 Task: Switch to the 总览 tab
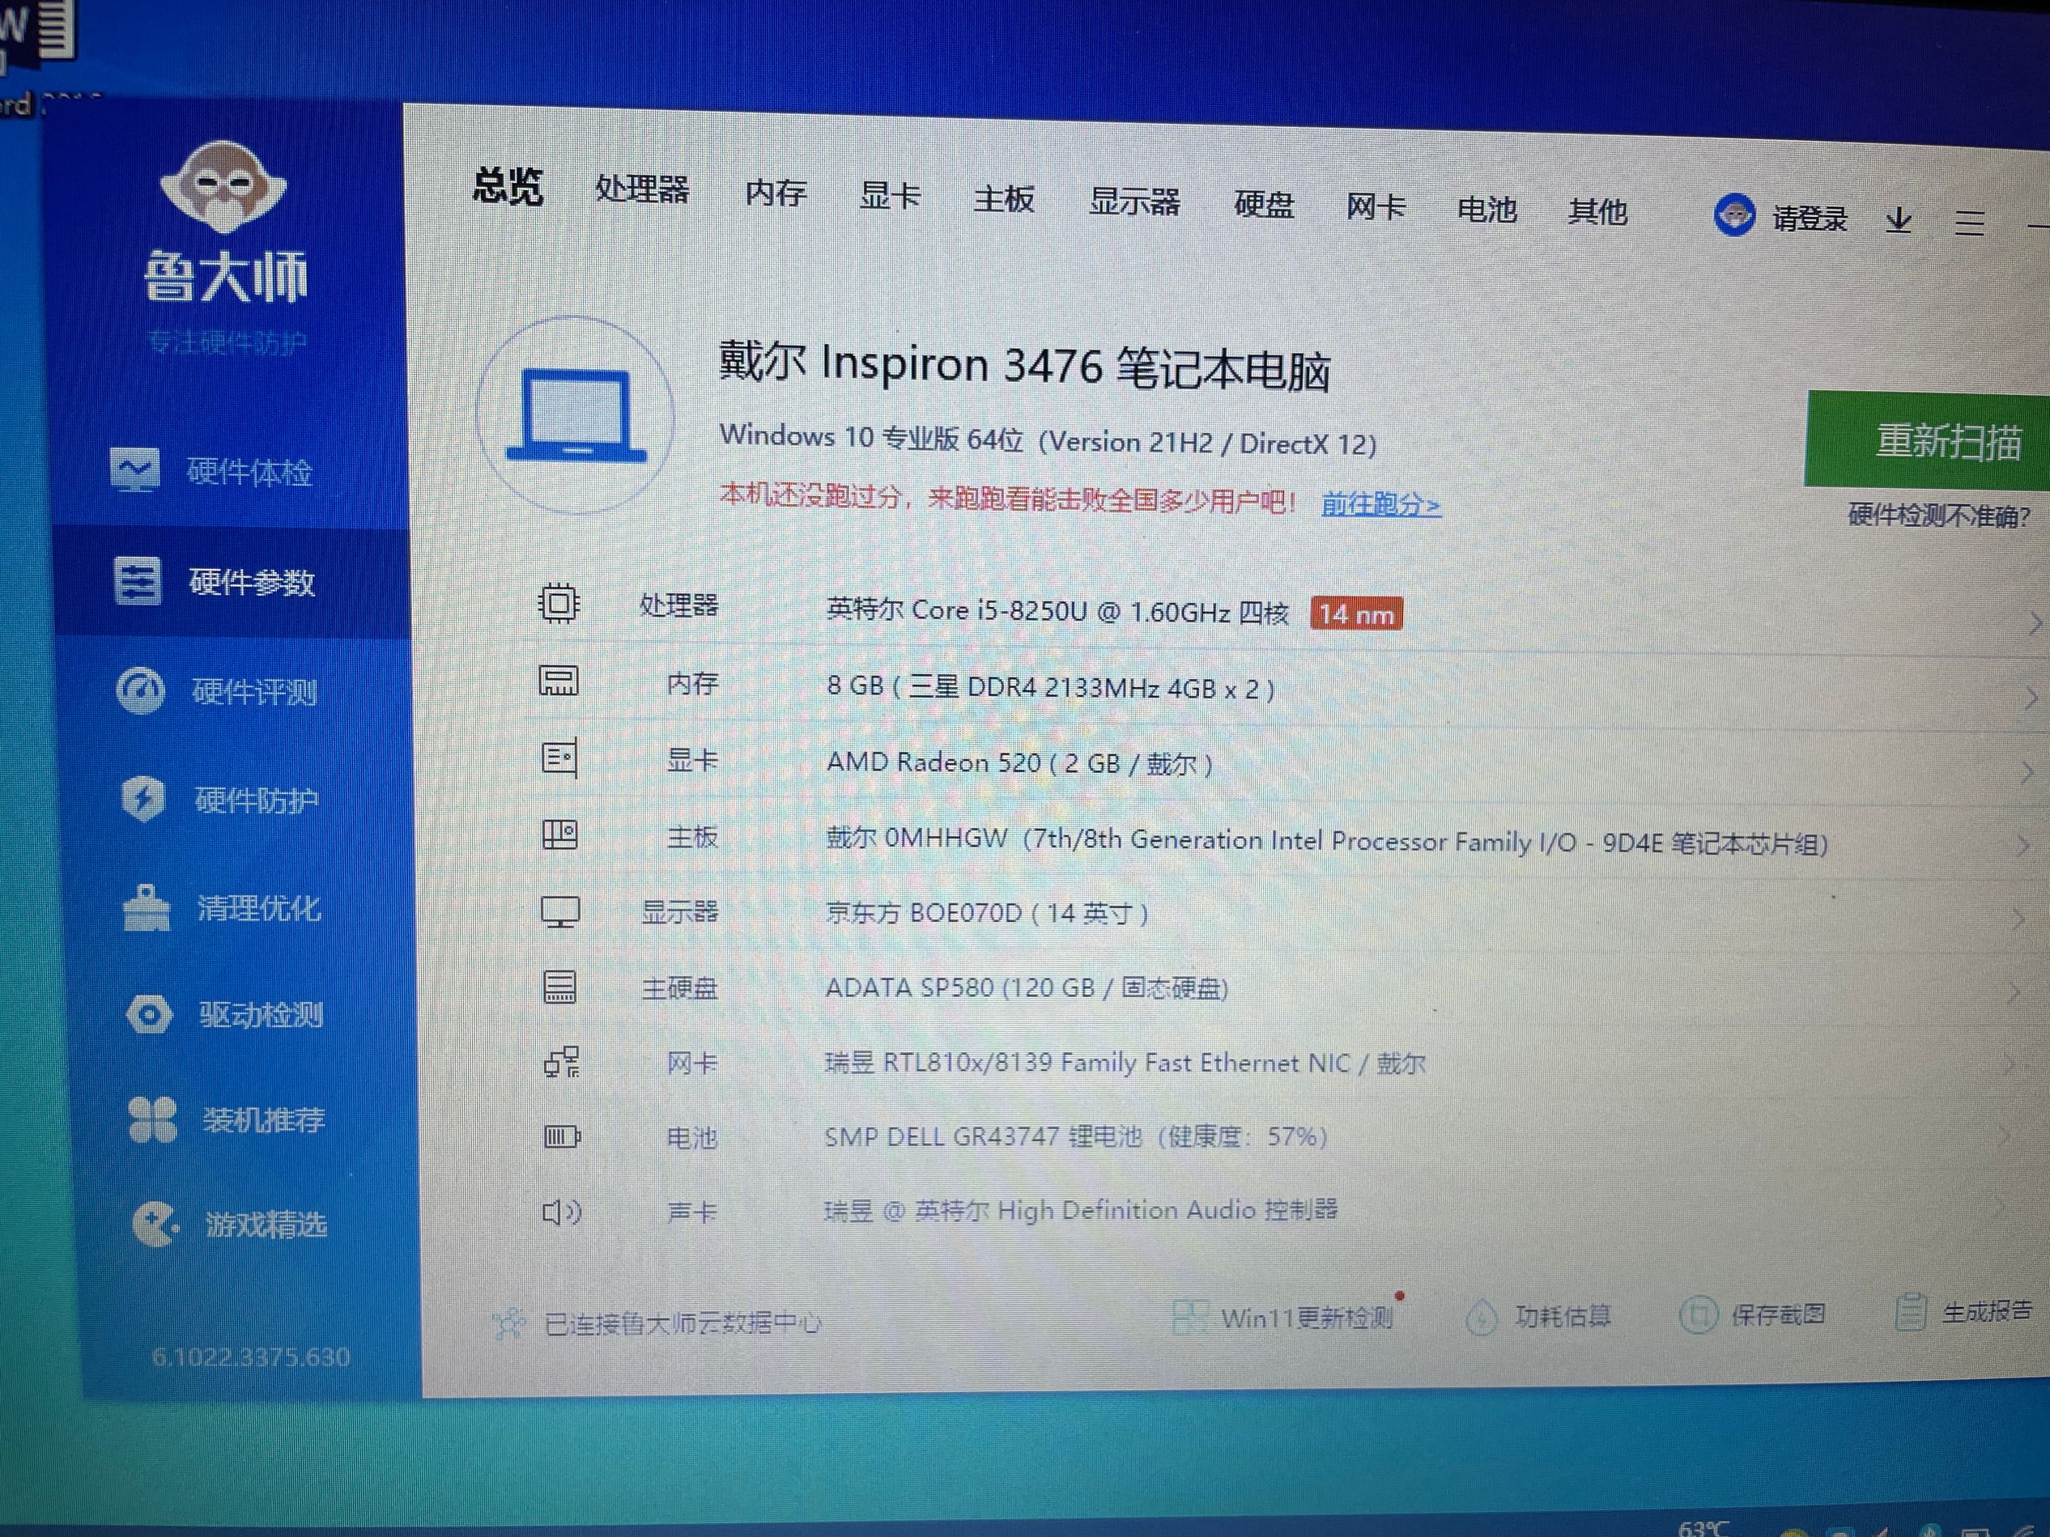[x=508, y=185]
